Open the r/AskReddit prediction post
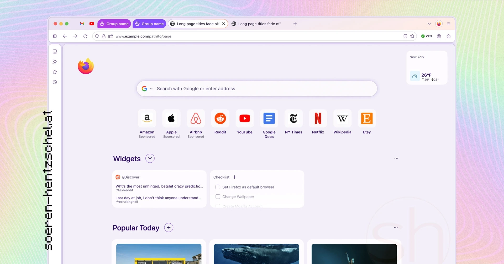Image resolution: width=504 pixels, height=264 pixels. [x=159, y=186]
